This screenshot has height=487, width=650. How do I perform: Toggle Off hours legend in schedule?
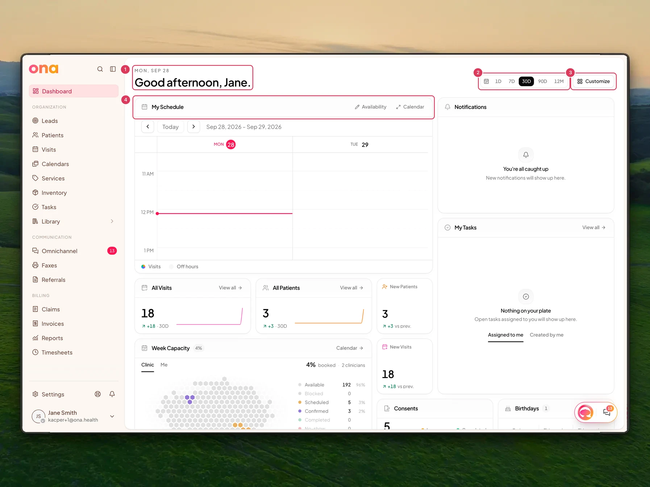[184, 267]
